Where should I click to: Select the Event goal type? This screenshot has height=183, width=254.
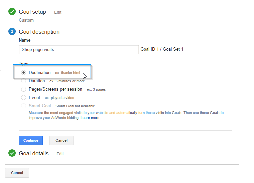23,98
